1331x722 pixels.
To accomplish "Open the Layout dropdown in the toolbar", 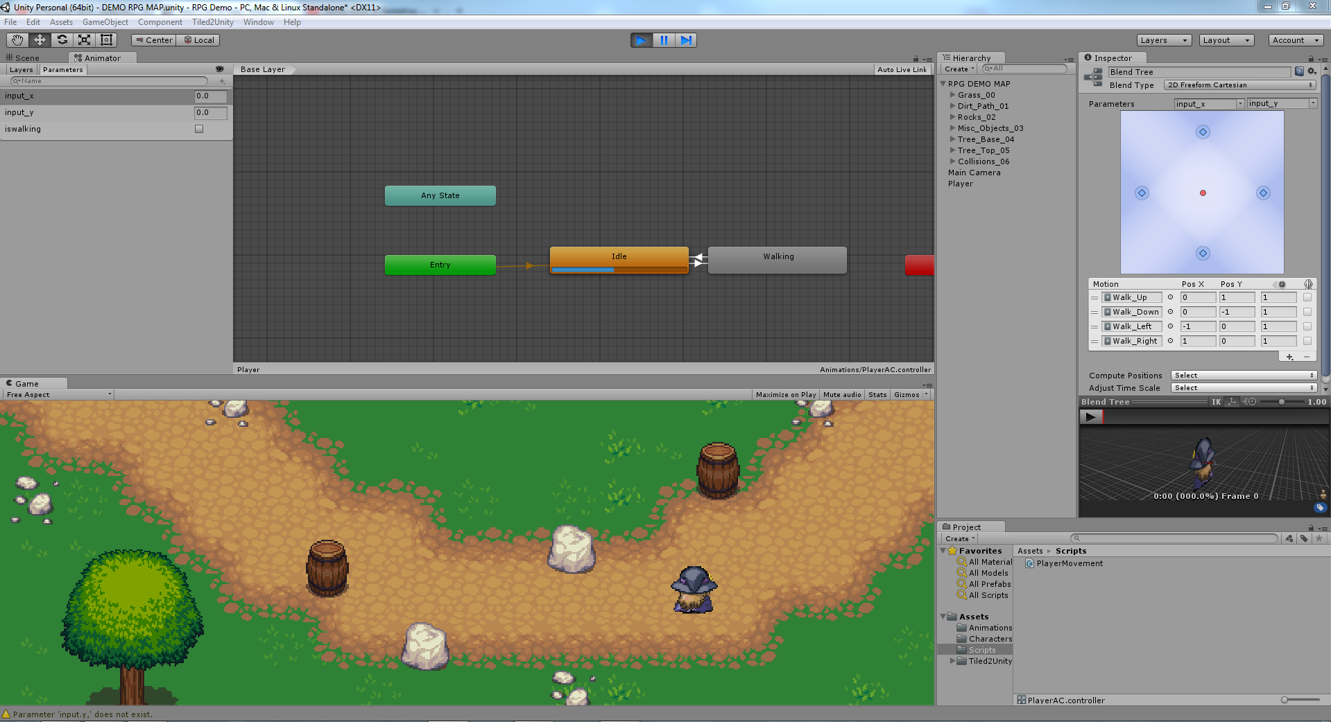I will click(x=1226, y=40).
